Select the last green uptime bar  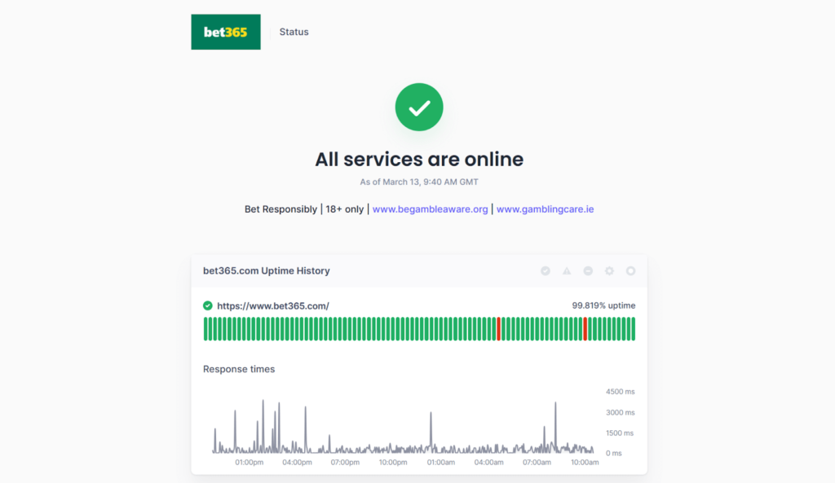633,329
